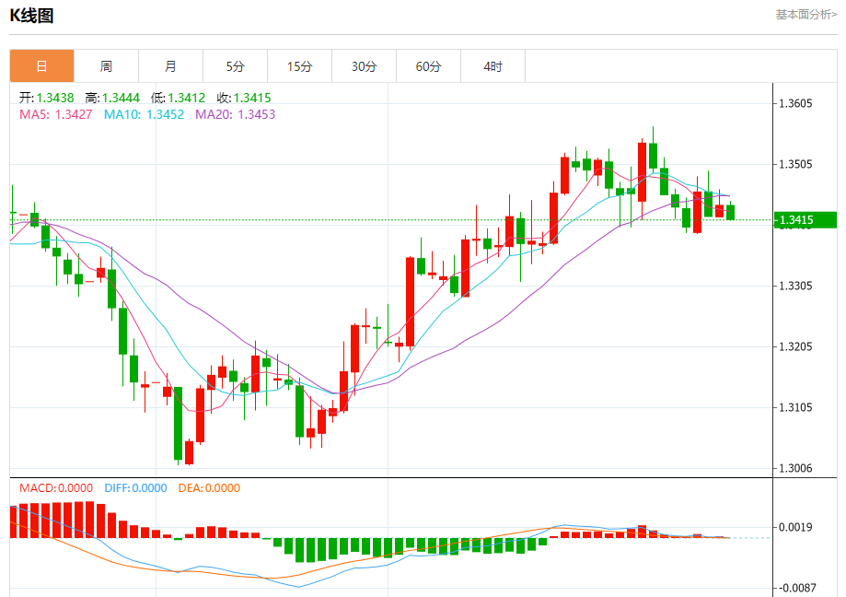846x597 pixels.
Task: Click the DIFF value label
Action: click(134, 488)
